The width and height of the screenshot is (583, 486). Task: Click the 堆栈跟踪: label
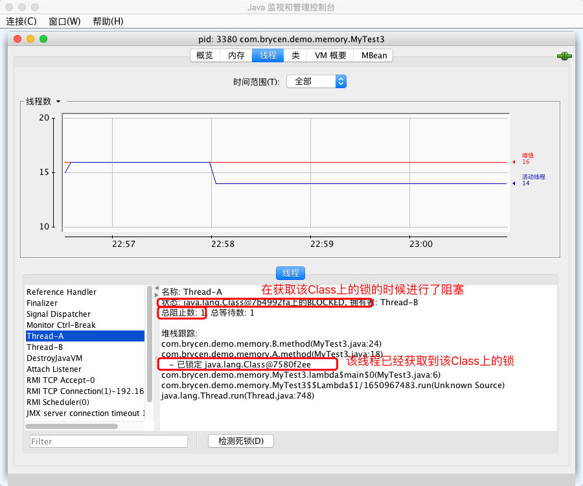pyautogui.click(x=179, y=334)
